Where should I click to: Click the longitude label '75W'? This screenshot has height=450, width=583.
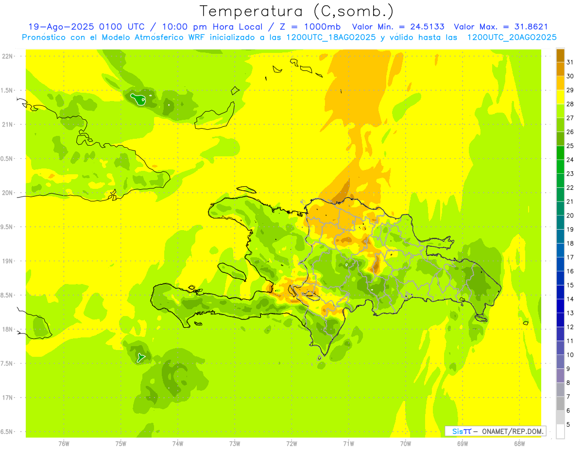pos(121,443)
